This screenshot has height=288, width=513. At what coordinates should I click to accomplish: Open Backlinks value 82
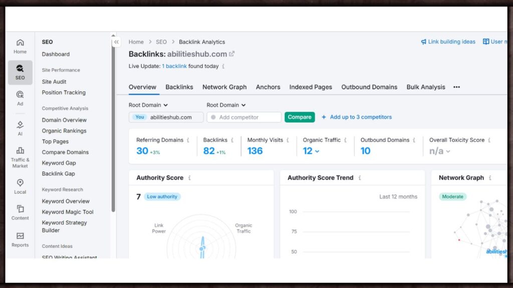(209, 151)
